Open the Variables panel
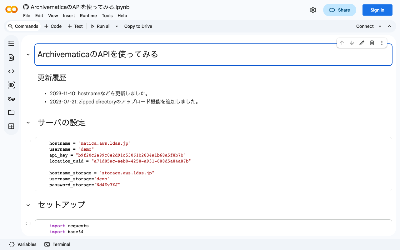The image size is (400, 250). (22, 244)
